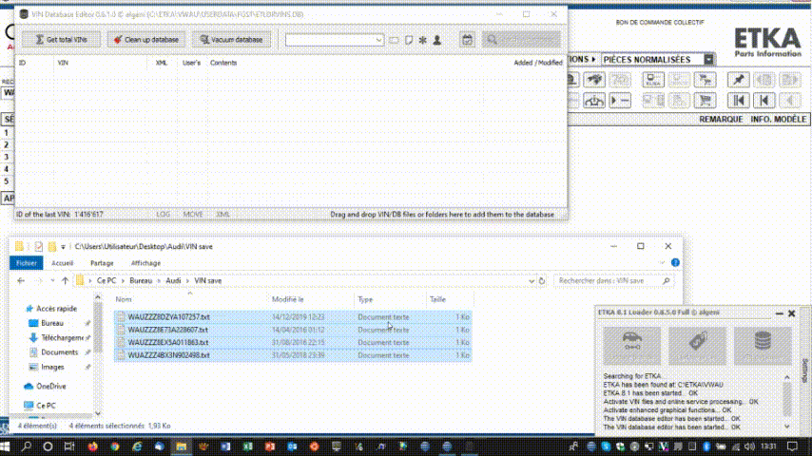Open Accès rapide in navigation pane
The image size is (812, 456).
point(56,309)
